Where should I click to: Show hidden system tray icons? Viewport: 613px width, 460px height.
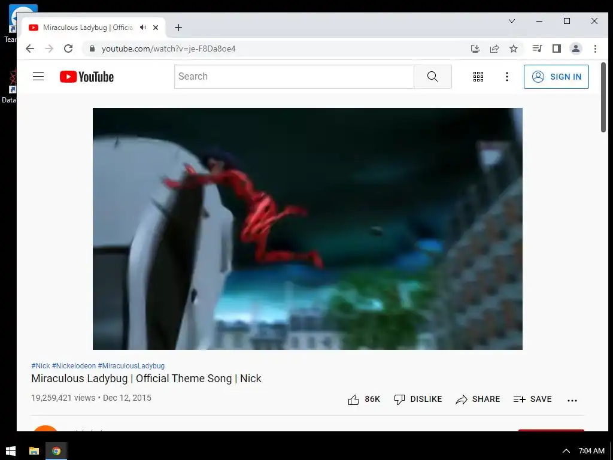tap(566, 451)
